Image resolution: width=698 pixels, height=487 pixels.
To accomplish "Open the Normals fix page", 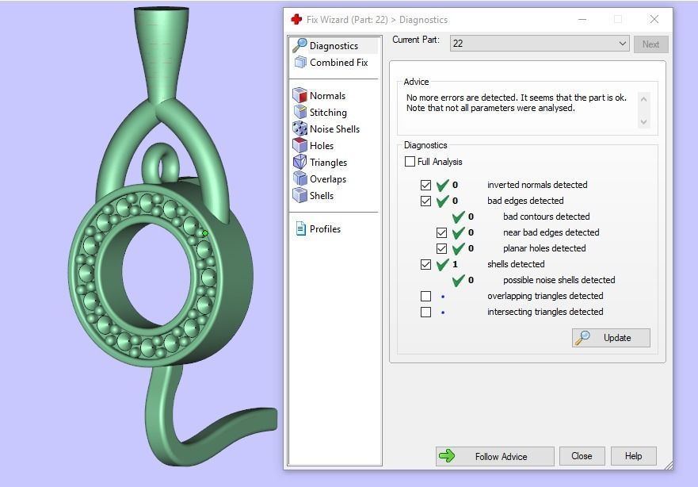I will point(328,96).
